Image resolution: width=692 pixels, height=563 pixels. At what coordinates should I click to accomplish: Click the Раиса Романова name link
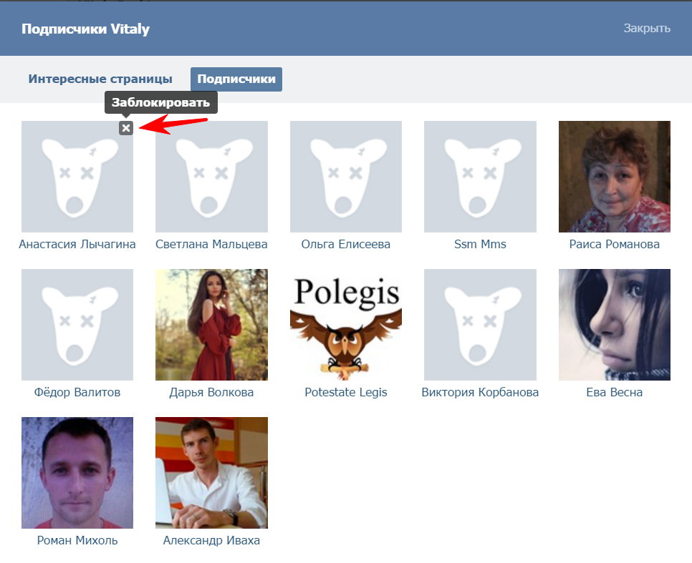[x=614, y=245]
